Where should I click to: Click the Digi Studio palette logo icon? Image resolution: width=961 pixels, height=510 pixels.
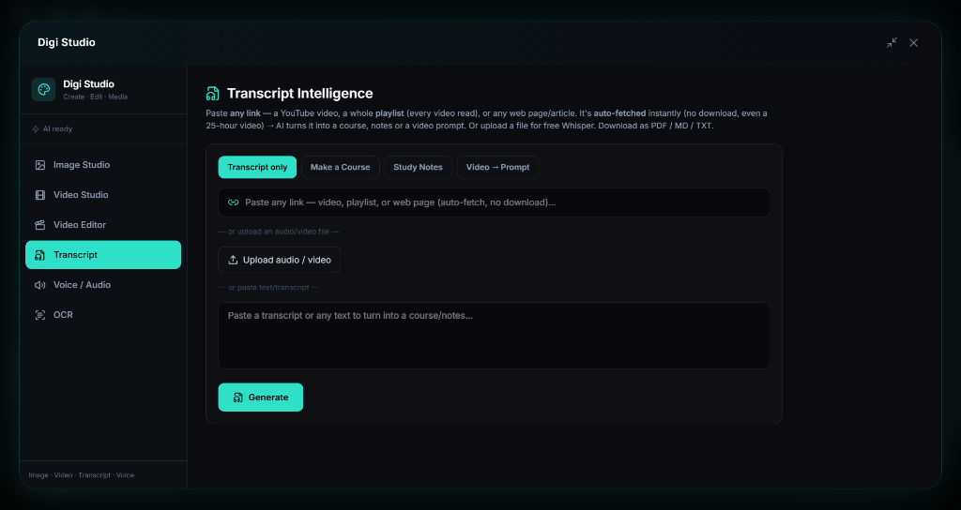pos(43,89)
